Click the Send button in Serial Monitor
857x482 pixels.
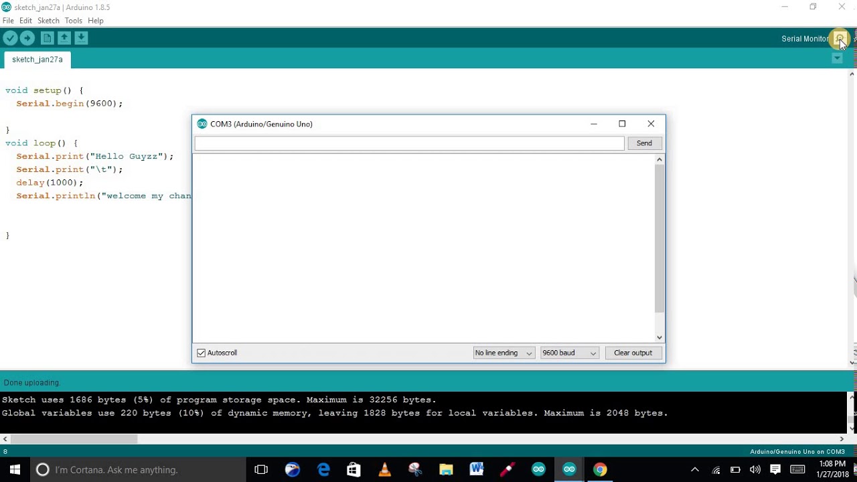(x=644, y=143)
